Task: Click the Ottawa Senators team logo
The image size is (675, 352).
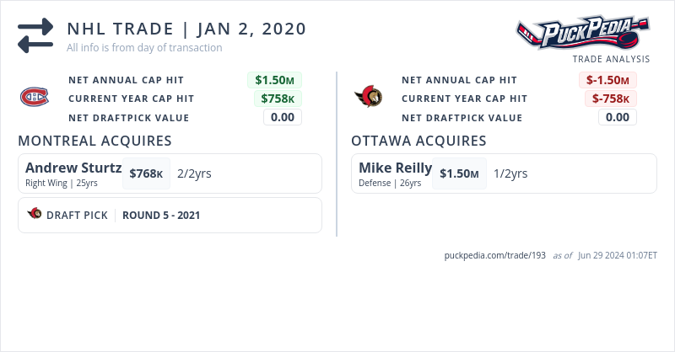Action: 368,98
